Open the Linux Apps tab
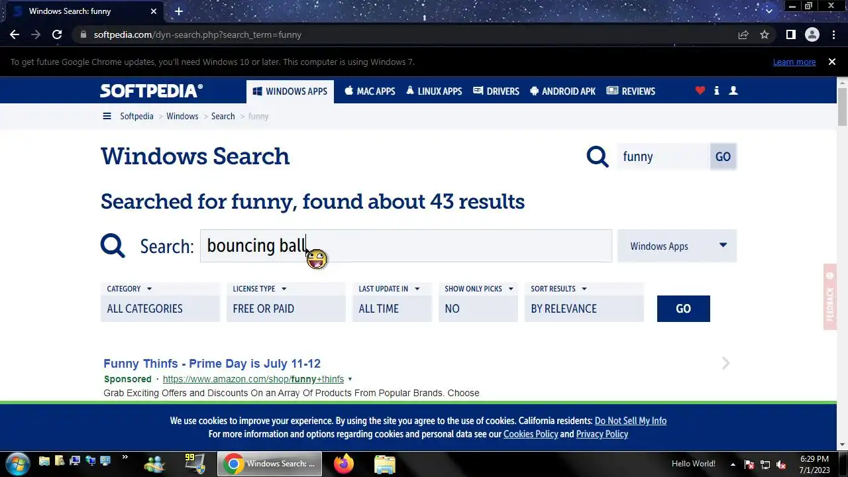 coord(434,91)
